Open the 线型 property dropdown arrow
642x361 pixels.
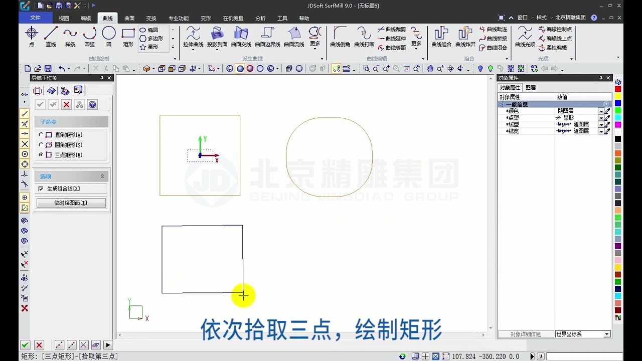click(x=601, y=124)
